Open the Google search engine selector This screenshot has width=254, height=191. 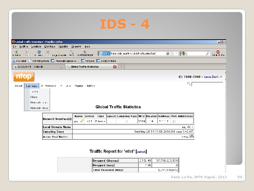tap(183, 53)
